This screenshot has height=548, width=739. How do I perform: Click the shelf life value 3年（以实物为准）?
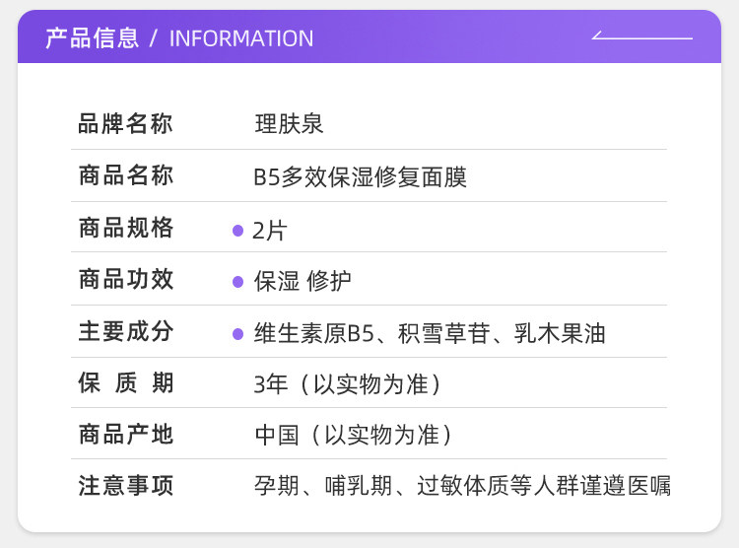[x=347, y=384]
